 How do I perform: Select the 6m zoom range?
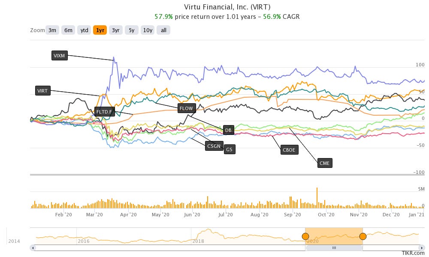coord(68,30)
